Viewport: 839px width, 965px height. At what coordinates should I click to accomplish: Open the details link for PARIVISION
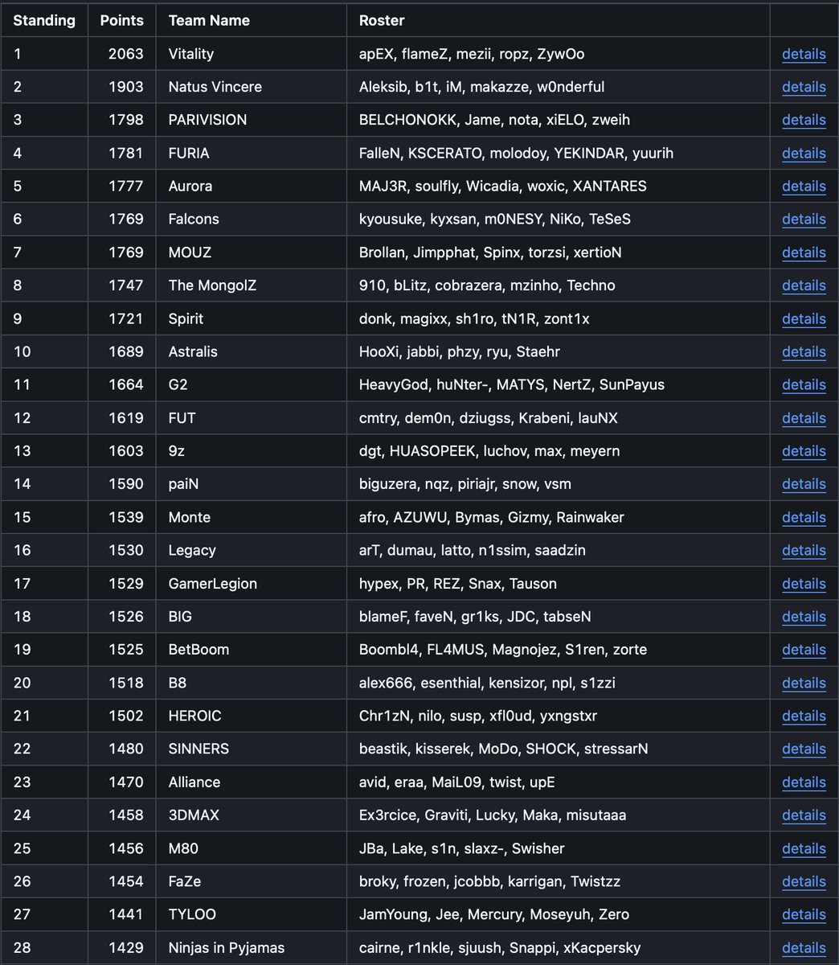click(x=804, y=120)
